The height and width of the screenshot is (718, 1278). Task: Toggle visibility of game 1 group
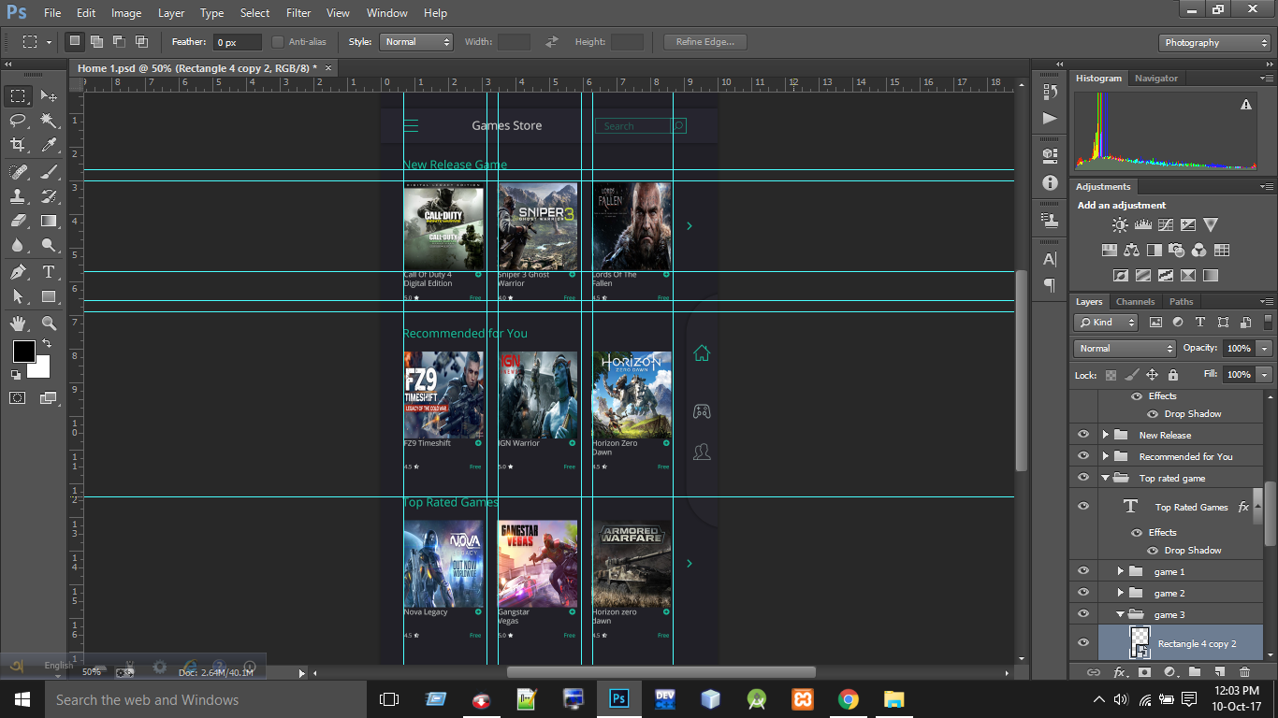point(1083,571)
